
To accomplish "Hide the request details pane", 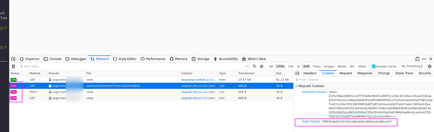I will point(297,73).
